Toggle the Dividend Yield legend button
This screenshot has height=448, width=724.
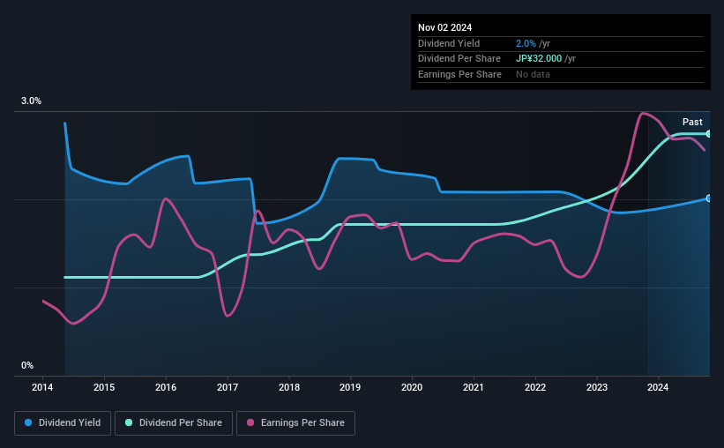coord(63,423)
